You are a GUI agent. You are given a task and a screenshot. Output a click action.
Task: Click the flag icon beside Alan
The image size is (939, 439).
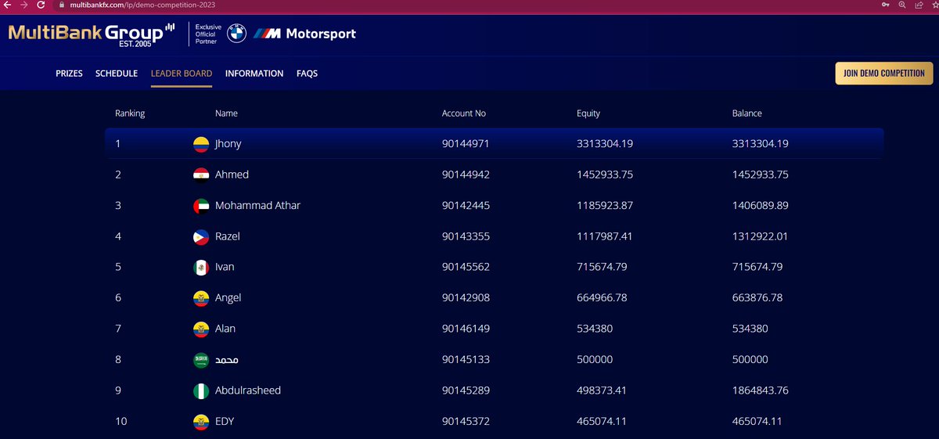coord(201,329)
